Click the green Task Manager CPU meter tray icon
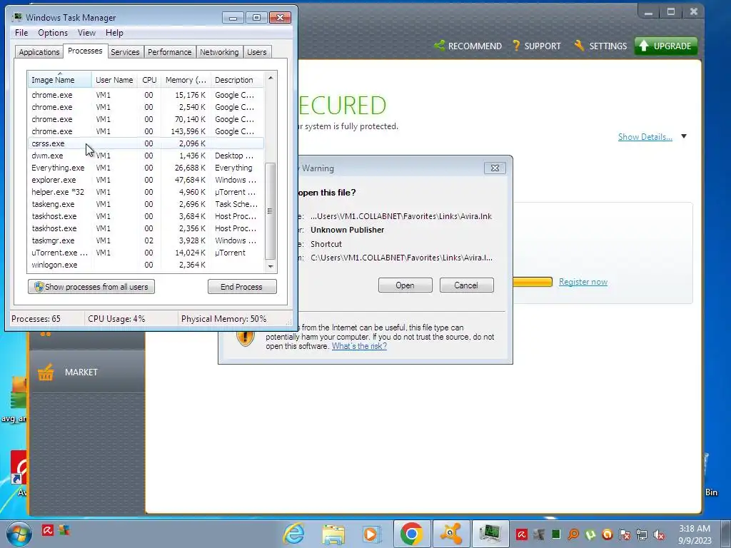 (556, 534)
